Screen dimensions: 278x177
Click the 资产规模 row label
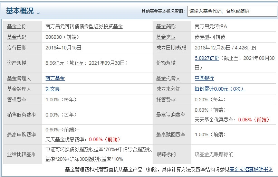point(17,63)
